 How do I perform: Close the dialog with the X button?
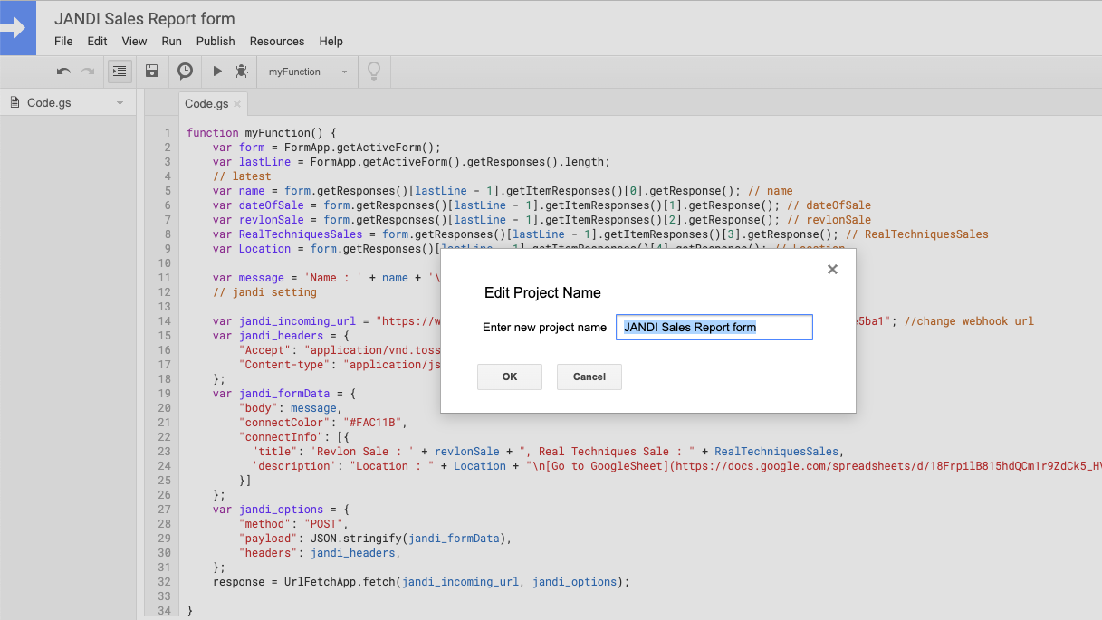[x=832, y=269]
